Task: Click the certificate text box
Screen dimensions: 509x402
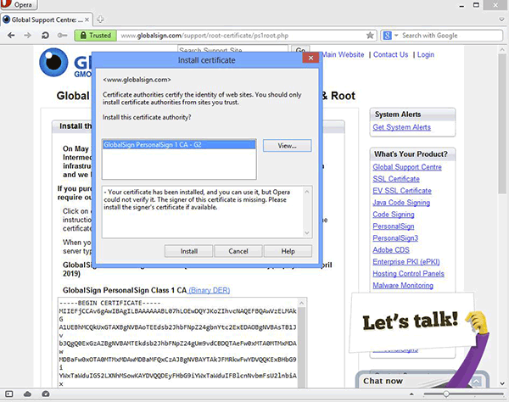Action: point(178,343)
